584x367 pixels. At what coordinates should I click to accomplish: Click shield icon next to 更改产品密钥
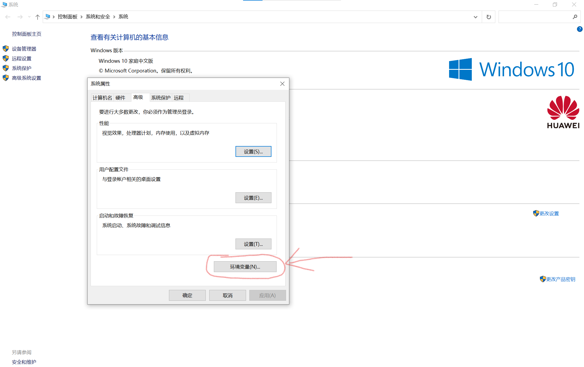(543, 279)
